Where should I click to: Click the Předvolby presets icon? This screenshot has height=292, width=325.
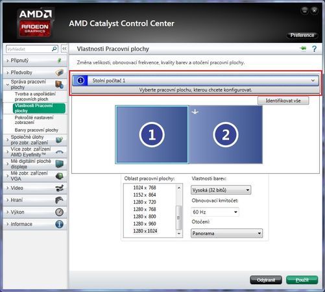pos(59,73)
